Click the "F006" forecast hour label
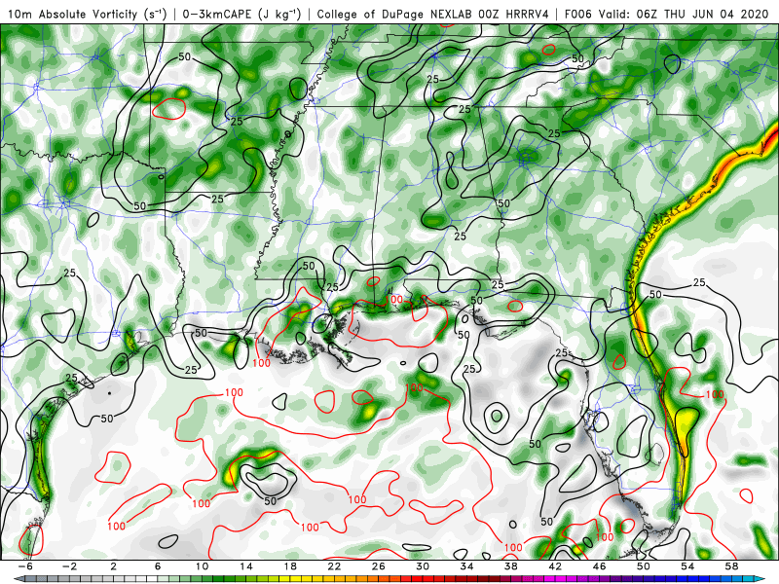Viewport: 779px width, 584px height. [x=579, y=15]
